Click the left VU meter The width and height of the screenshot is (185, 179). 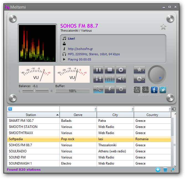coord(36,74)
